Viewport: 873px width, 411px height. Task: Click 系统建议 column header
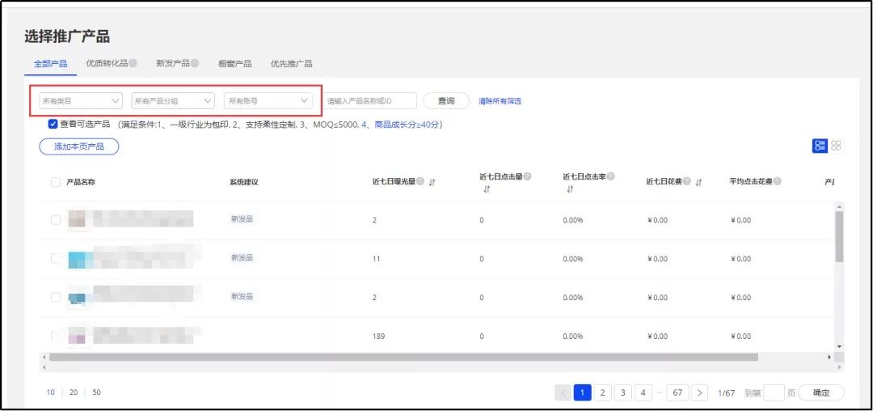[244, 181]
